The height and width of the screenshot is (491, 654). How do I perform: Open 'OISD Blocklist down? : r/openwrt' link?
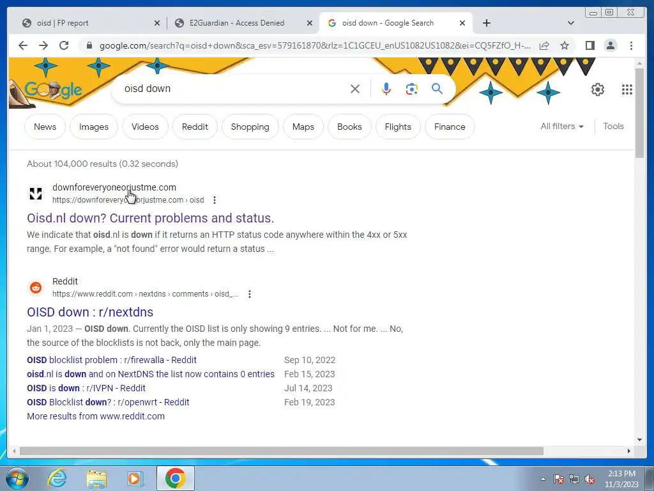pos(108,402)
